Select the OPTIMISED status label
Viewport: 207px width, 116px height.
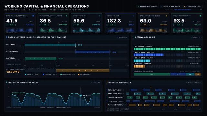click(63, 25)
